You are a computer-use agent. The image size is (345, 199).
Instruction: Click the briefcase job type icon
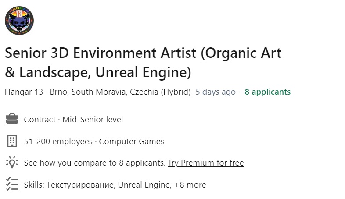click(x=12, y=119)
